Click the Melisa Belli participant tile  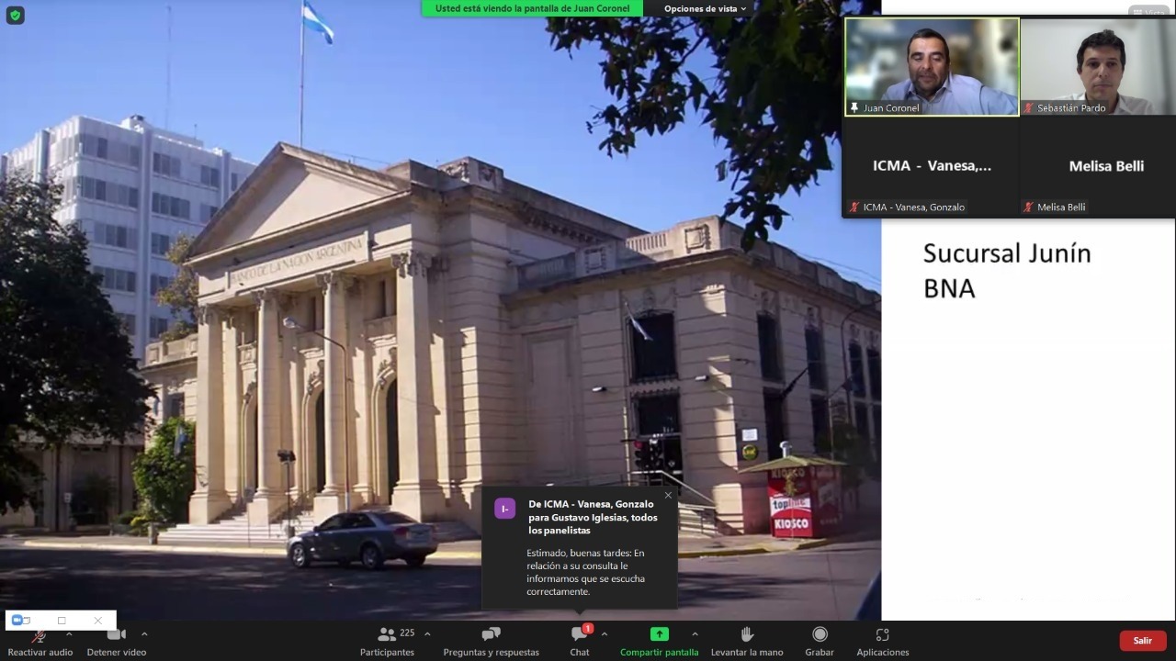tap(1098, 167)
